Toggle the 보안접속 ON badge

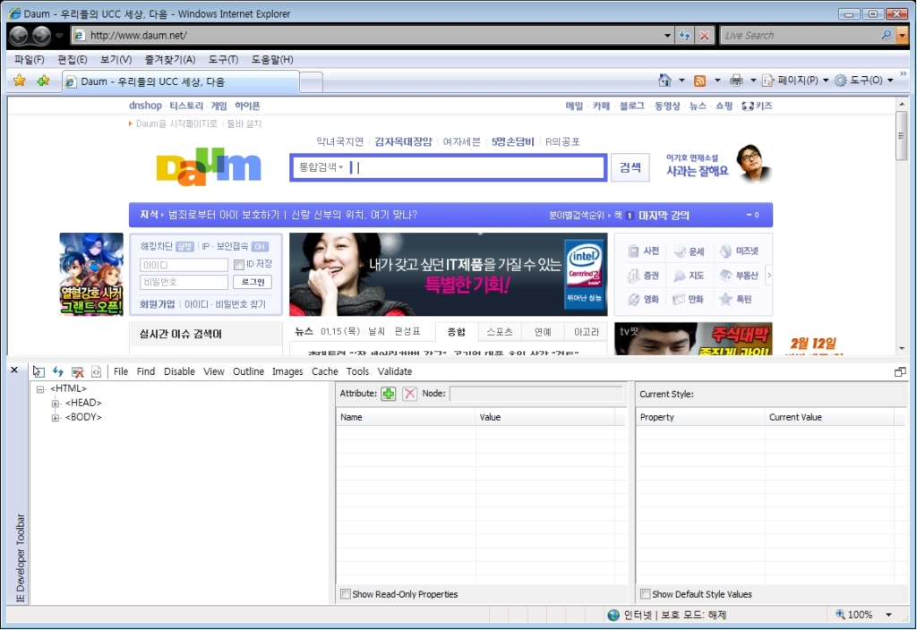(x=260, y=247)
